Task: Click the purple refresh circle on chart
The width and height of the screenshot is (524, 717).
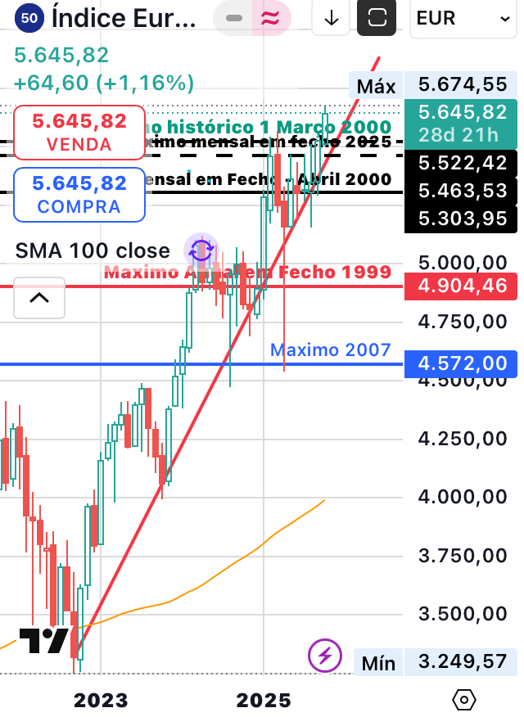Action: click(x=201, y=250)
